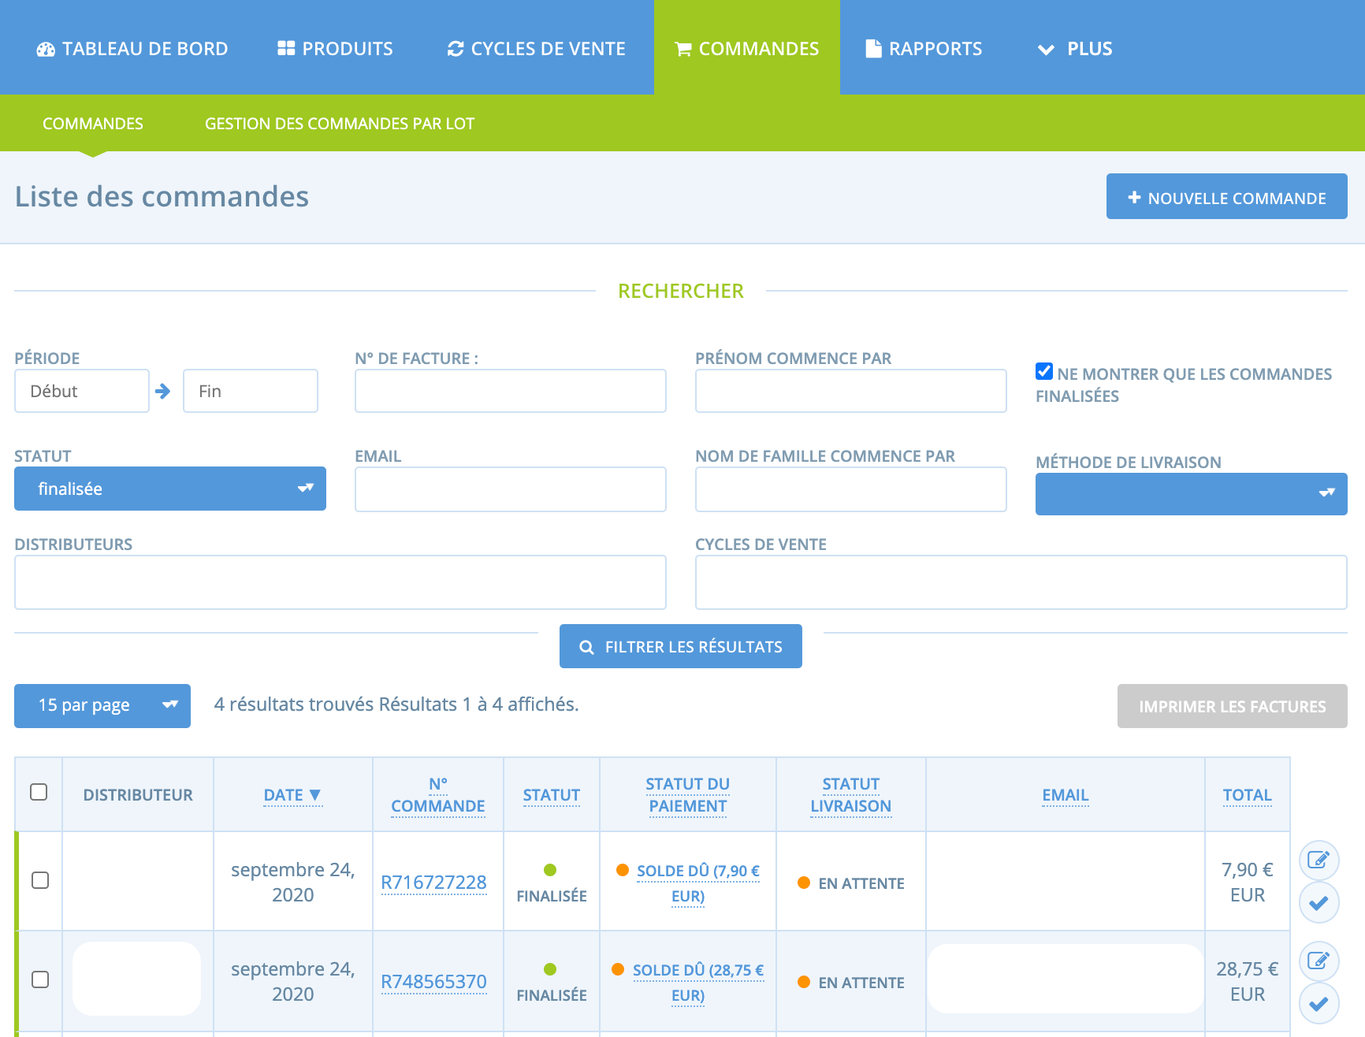The height and width of the screenshot is (1037, 1365).
Task: Sort by Email column header
Action: tap(1066, 795)
